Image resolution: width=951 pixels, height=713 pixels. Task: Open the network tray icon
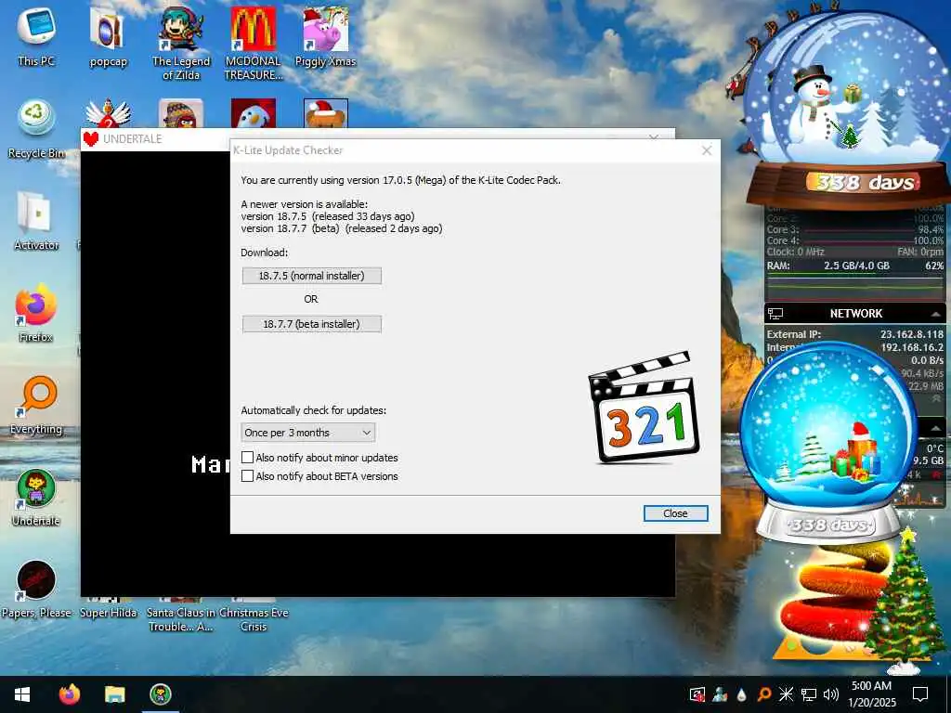[x=809, y=694]
